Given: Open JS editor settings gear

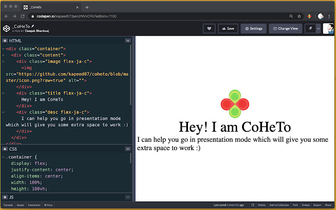Looking at the screenshot, I should point(5,197).
